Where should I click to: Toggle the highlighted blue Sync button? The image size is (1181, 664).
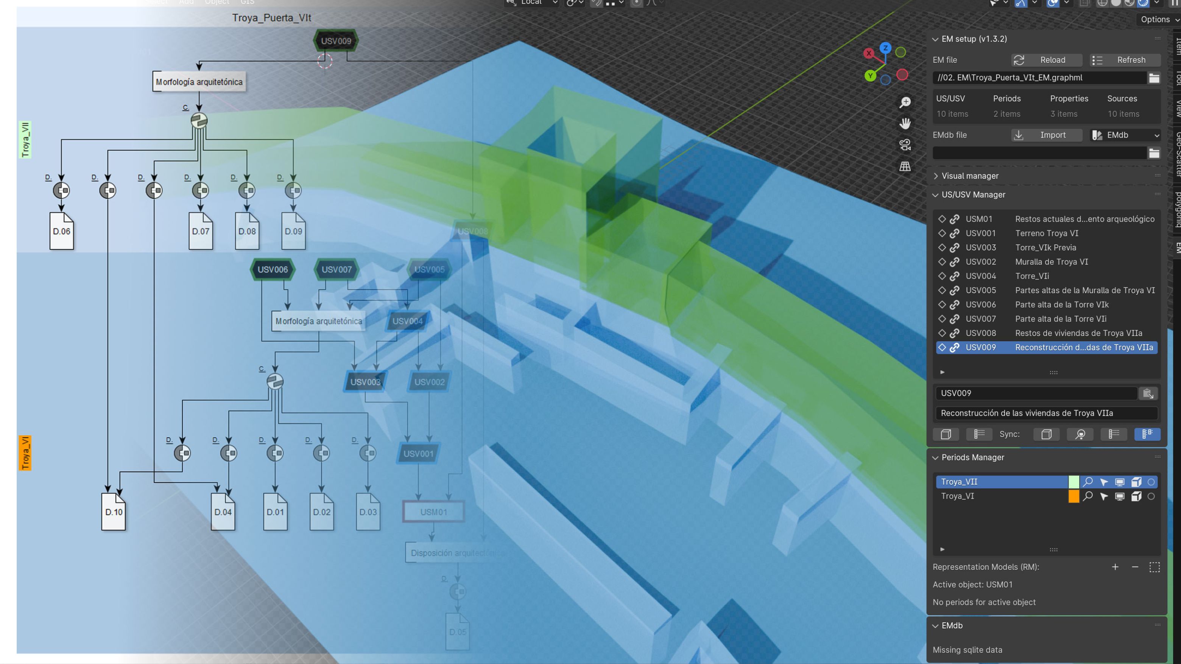coord(1147,434)
